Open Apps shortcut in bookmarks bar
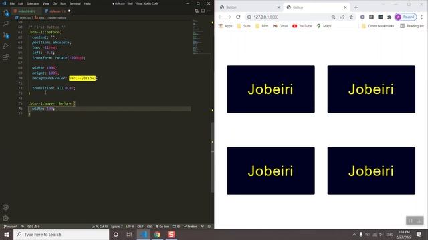Image resolution: width=428 pixels, height=240 pixels. pyautogui.click(x=225, y=26)
